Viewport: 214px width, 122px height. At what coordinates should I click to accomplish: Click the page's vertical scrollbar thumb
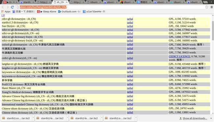(213, 30)
